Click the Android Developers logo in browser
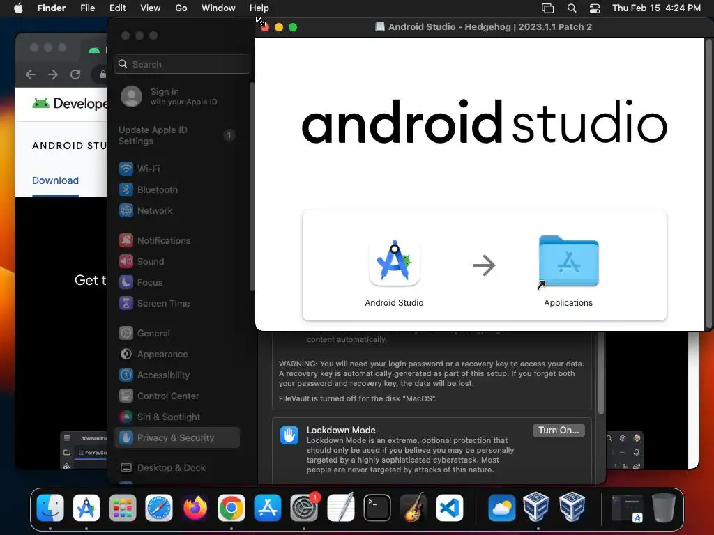 click(69, 103)
